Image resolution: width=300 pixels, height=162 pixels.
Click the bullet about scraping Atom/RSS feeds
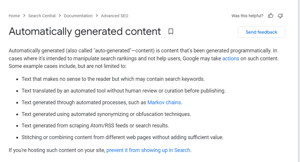[95, 126]
